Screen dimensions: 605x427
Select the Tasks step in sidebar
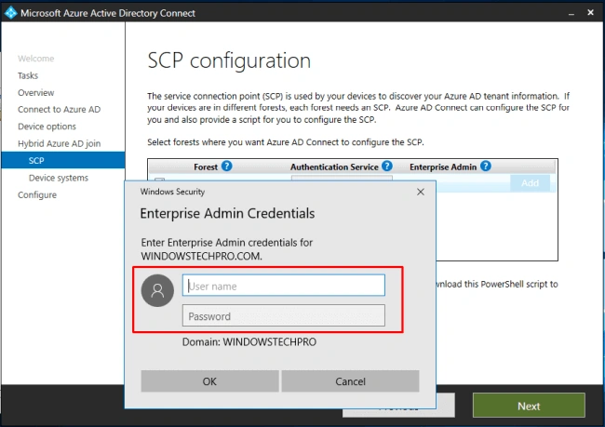[28, 75]
